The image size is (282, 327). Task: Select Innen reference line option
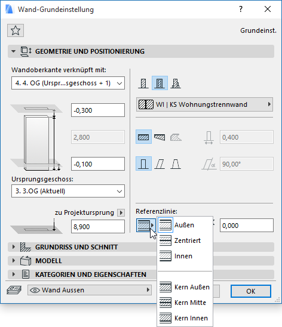[x=185, y=256]
